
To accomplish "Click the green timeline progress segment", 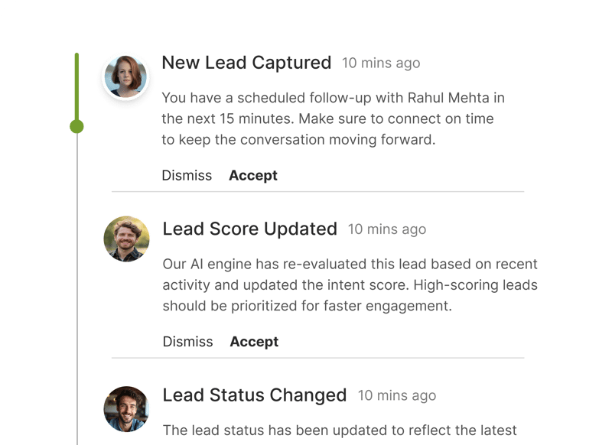I will coord(76,86).
